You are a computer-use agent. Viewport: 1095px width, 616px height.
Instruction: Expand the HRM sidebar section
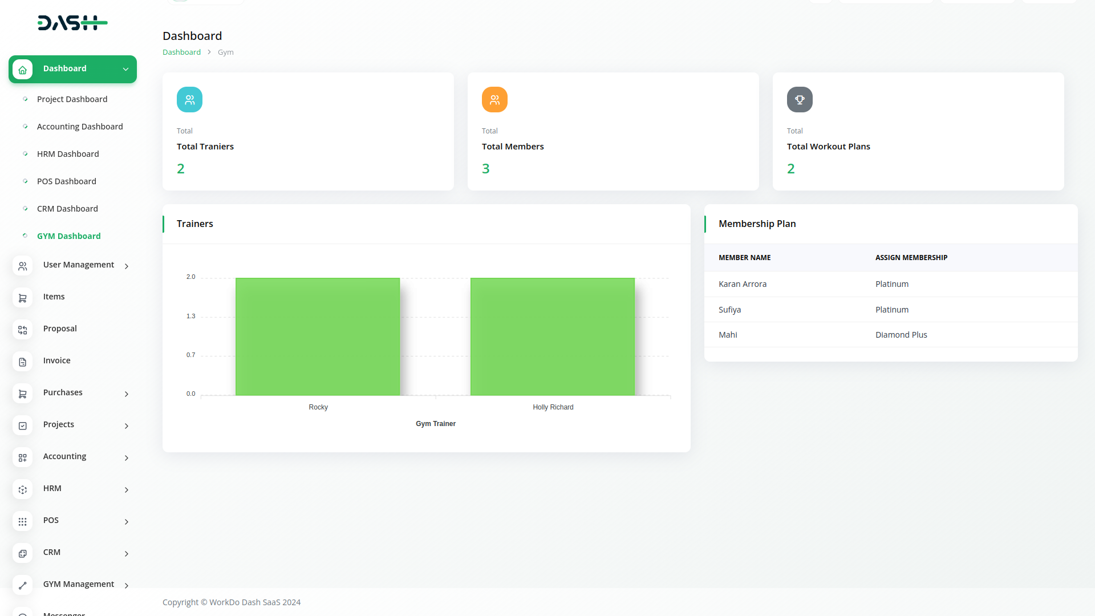[127, 489]
